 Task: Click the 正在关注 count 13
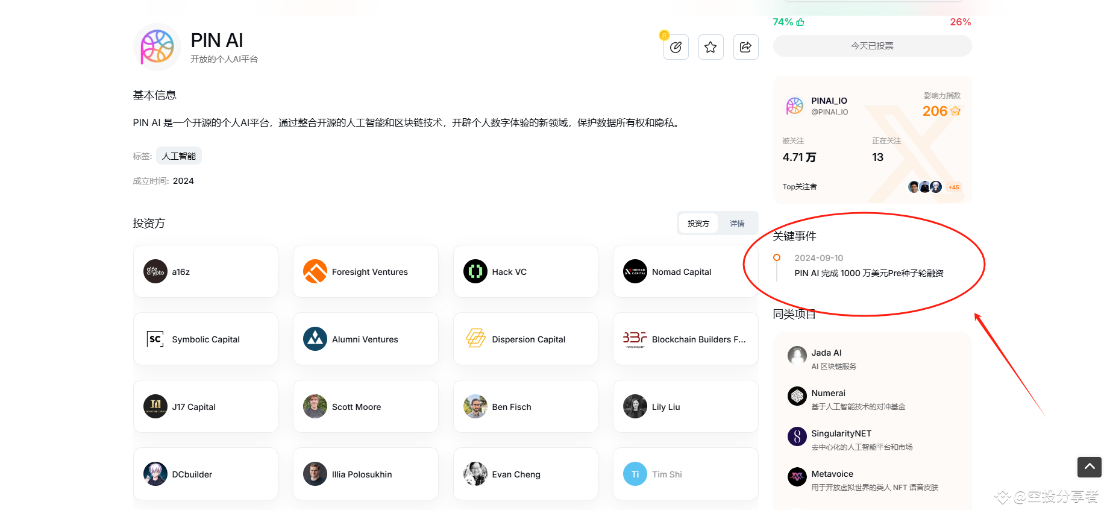pyautogui.click(x=877, y=157)
